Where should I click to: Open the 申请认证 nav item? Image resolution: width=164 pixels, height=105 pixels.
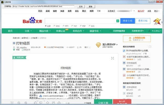pos(61,31)
